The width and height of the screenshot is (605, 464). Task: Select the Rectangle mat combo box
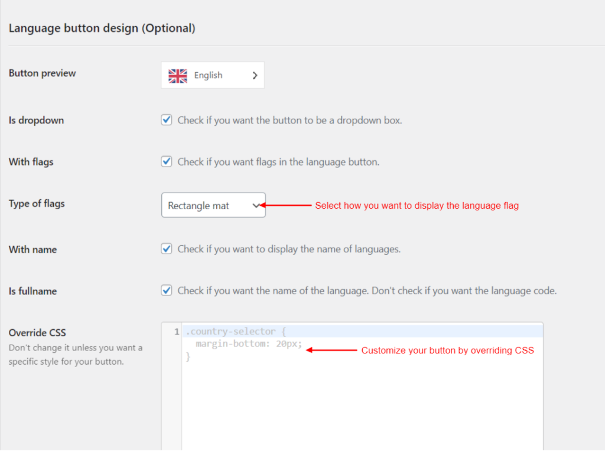[x=213, y=205]
